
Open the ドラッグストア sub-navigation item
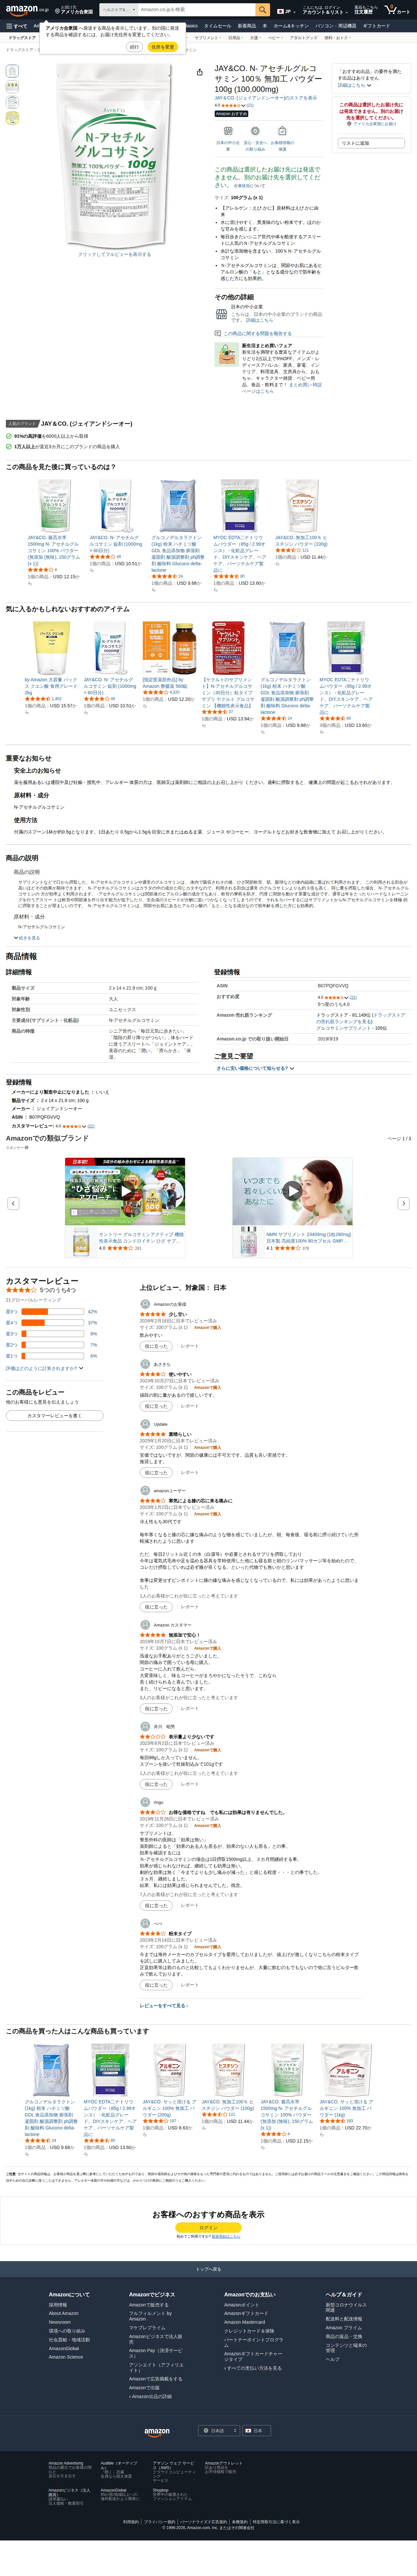click(x=22, y=38)
